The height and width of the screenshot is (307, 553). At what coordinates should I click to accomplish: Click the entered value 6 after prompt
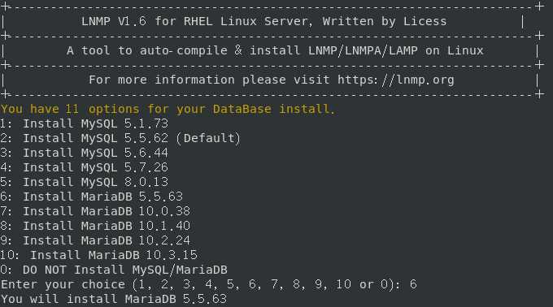coord(413,284)
